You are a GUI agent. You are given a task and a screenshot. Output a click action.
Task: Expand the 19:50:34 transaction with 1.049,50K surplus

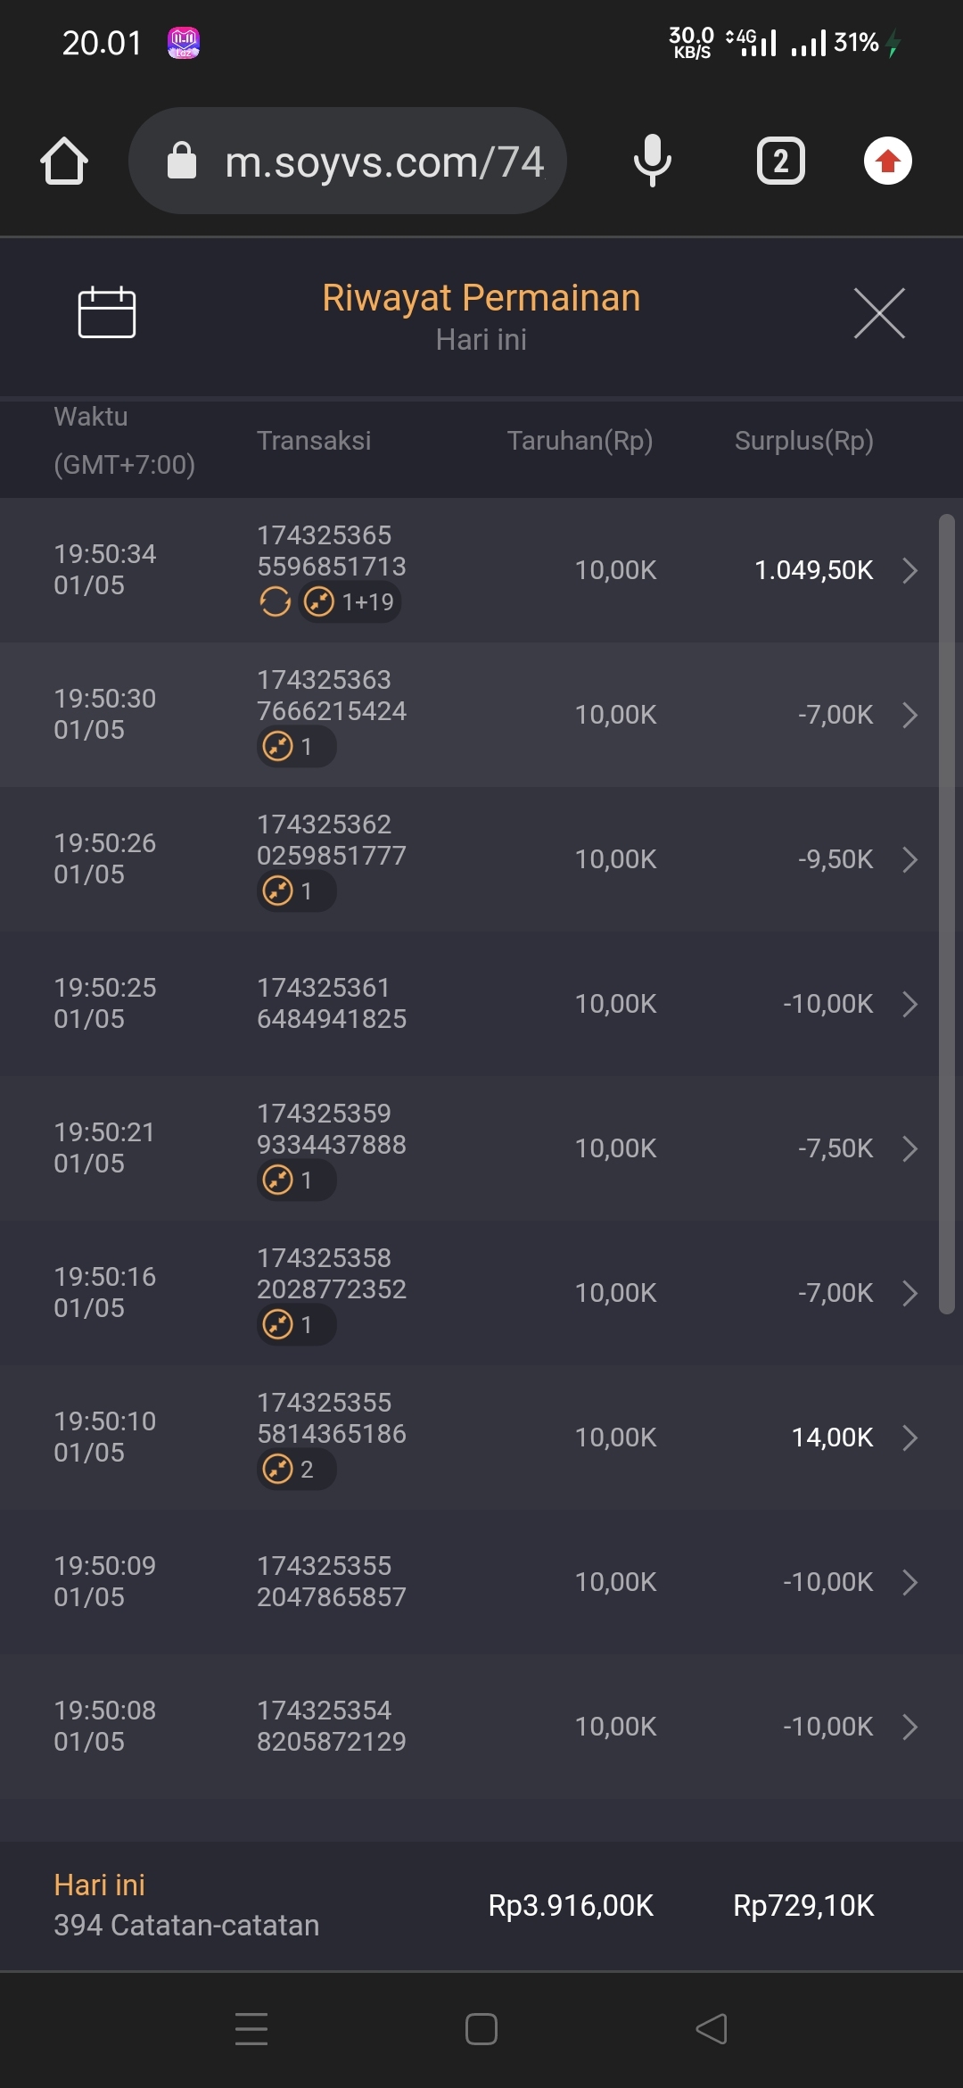pos(909,570)
